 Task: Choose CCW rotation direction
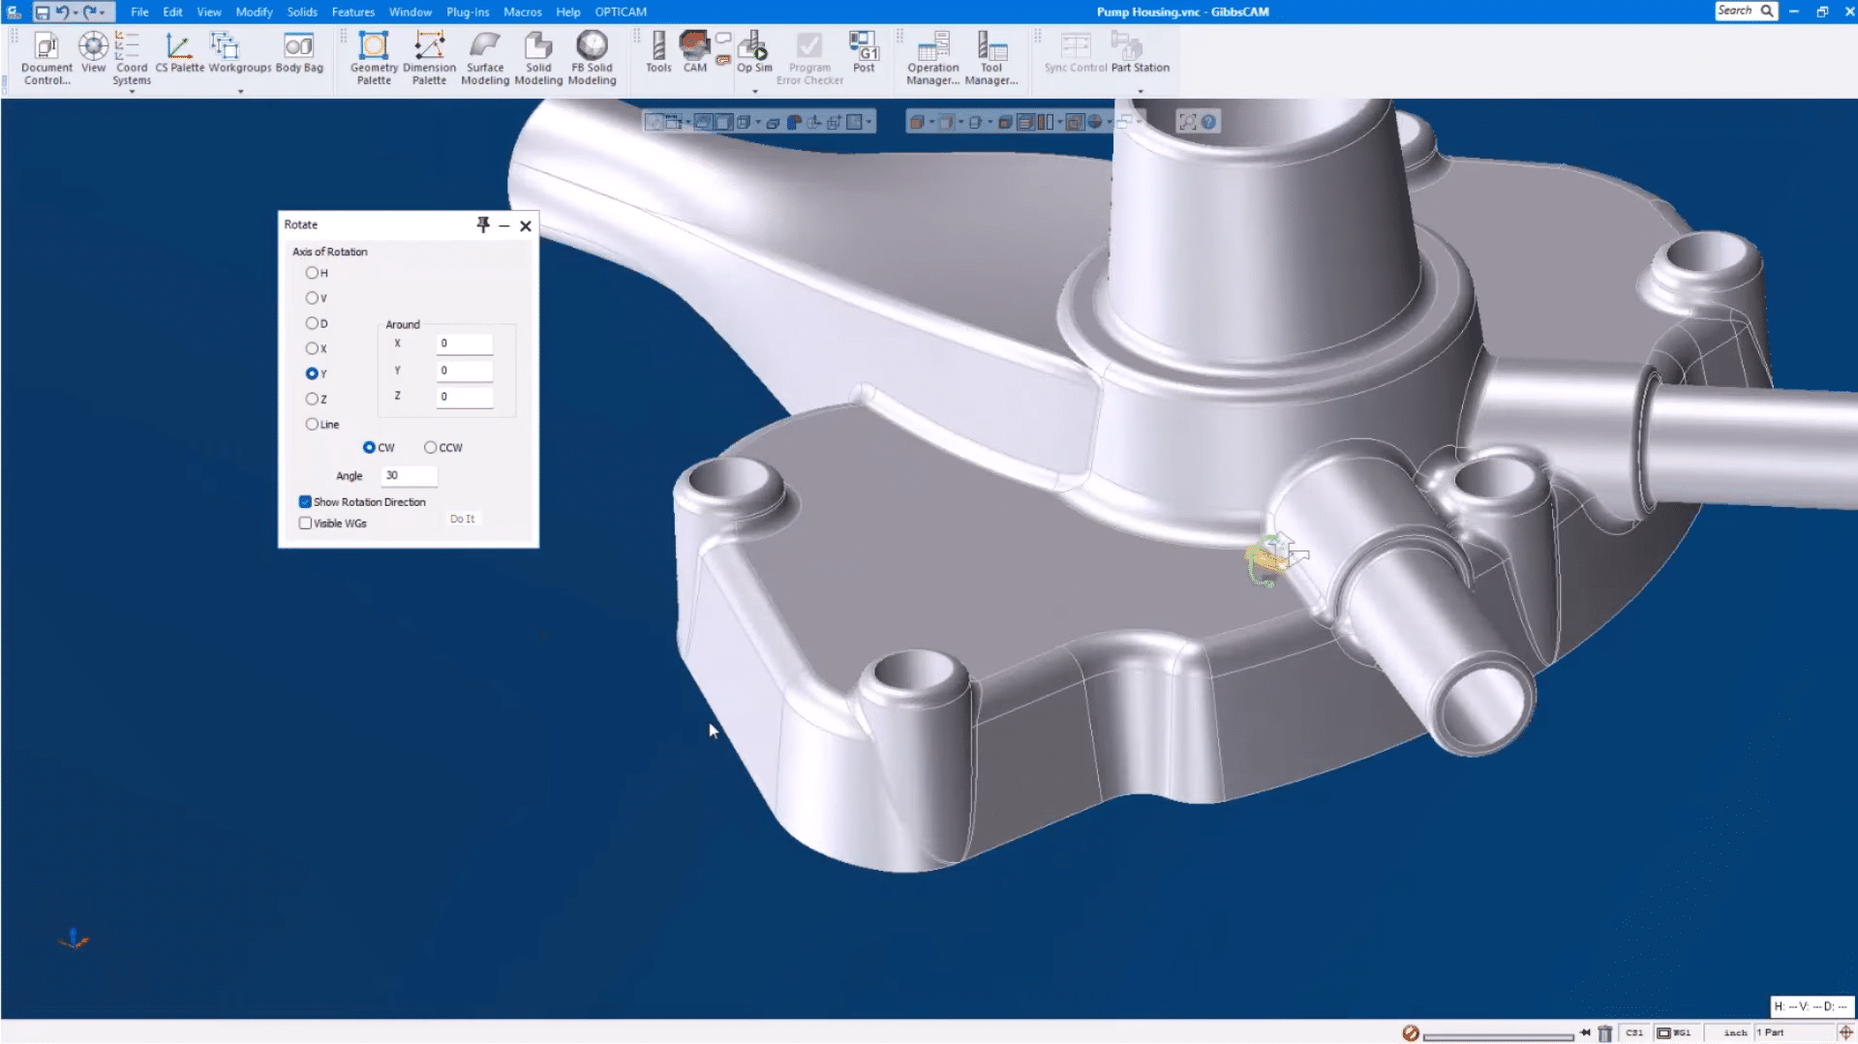[431, 447]
